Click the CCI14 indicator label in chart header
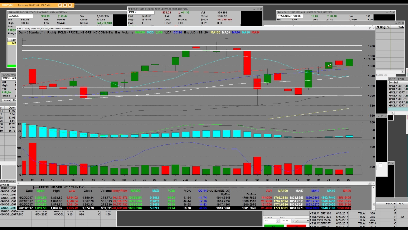Screen dimensions: 408x230 pyautogui.click(x=178, y=32)
